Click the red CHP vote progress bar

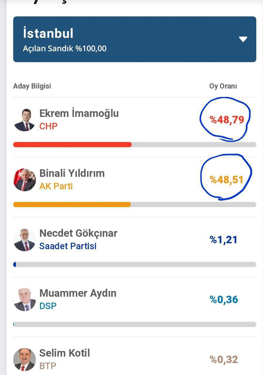(72, 144)
